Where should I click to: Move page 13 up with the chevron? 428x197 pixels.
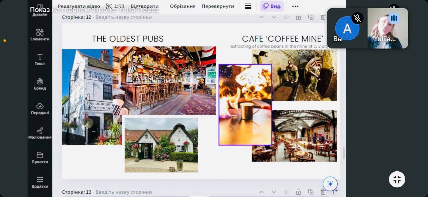[x=261, y=192]
